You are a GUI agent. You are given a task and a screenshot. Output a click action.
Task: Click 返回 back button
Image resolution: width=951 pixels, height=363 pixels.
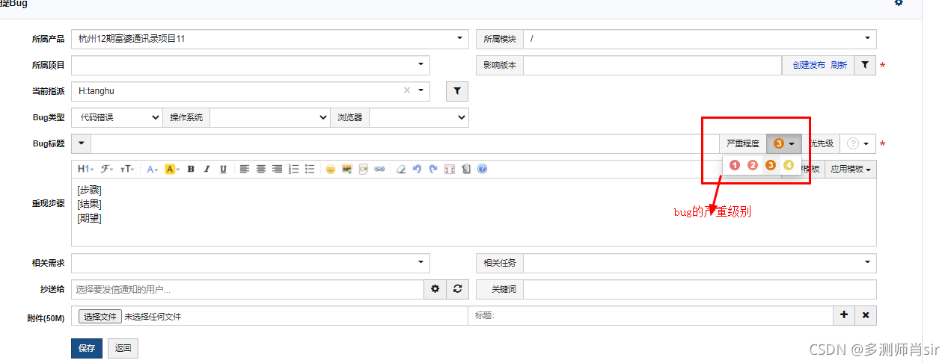(x=123, y=348)
